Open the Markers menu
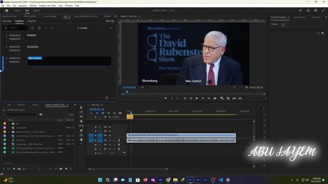The width and height of the screenshot is (328, 184). [33, 6]
